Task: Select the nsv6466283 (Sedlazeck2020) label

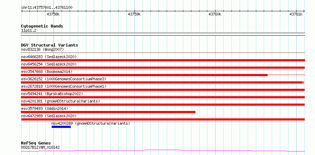Action: [x=49, y=57]
